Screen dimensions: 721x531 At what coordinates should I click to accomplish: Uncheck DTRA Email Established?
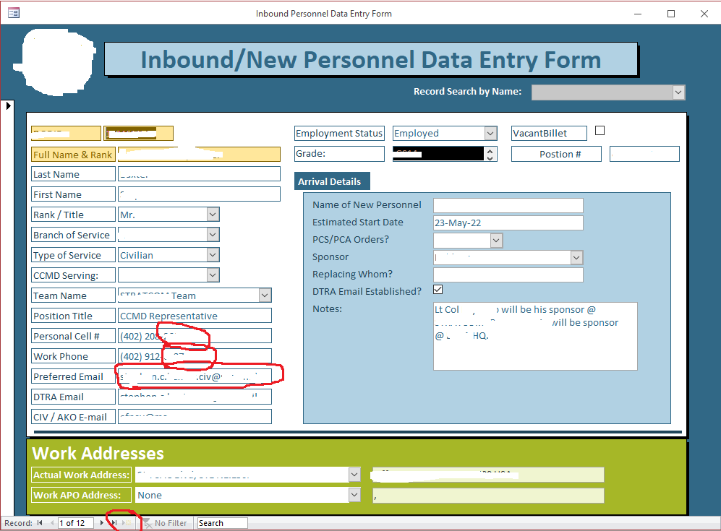click(x=438, y=289)
